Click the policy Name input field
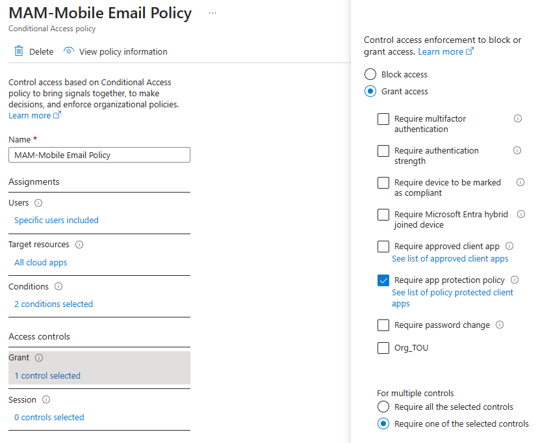The image size is (538, 443). click(x=99, y=155)
